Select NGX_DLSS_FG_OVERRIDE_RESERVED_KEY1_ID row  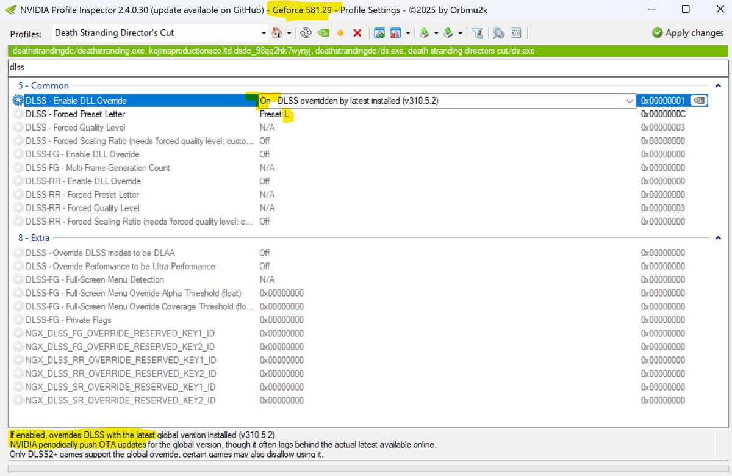[360, 333]
